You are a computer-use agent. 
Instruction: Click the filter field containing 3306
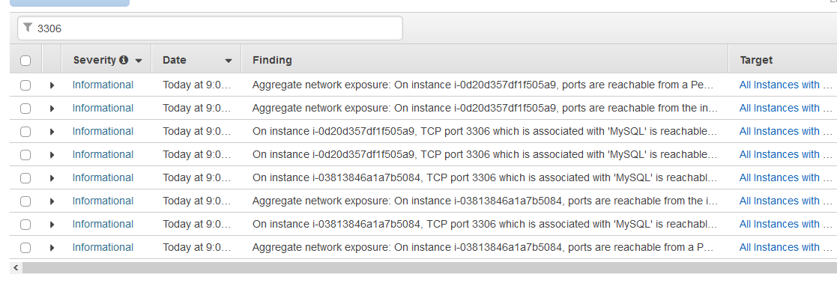pyautogui.click(x=211, y=28)
